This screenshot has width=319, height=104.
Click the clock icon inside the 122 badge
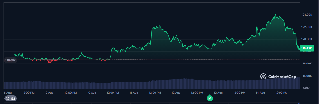pyautogui.click(x=8, y=98)
